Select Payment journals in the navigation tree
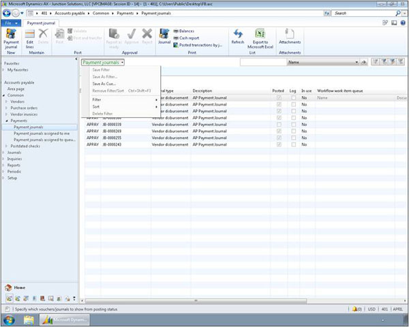409x327 pixels. pyautogui.click(x=29, y=127)
